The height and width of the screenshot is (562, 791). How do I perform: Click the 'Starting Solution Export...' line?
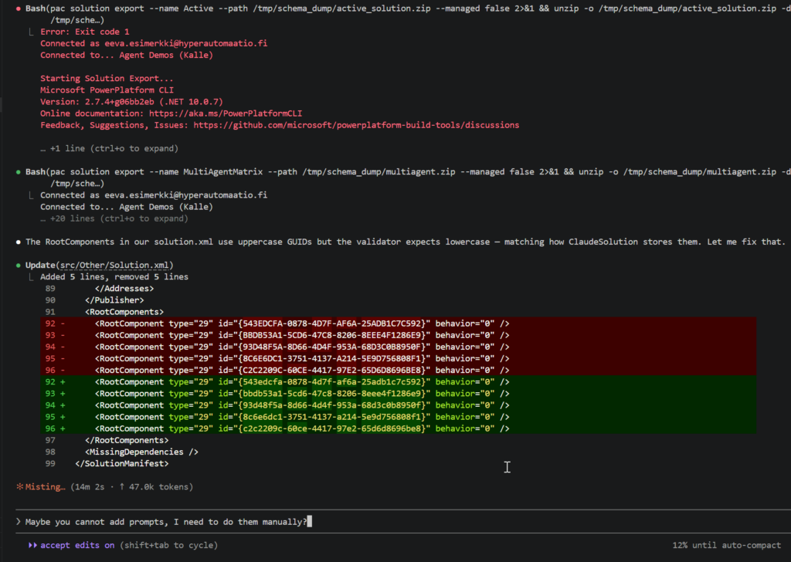pyautogui.click(x=107, y=79)
